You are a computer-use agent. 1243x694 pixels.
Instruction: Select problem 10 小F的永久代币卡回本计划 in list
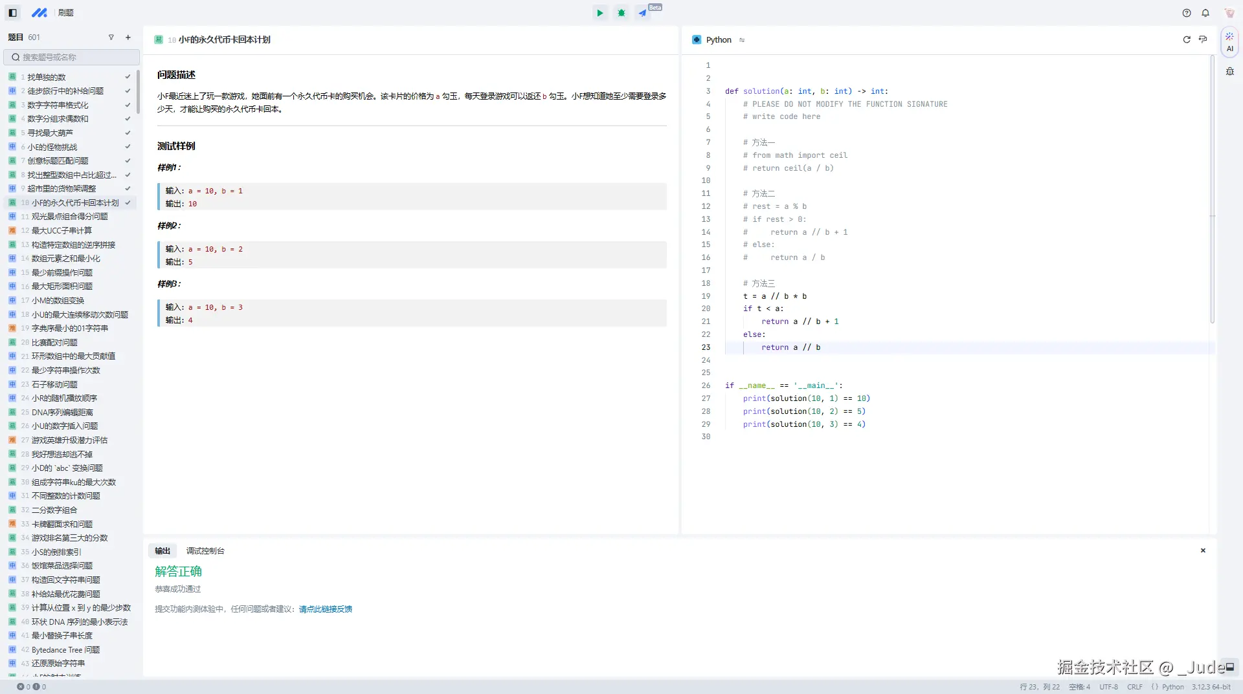pos(70,202)
